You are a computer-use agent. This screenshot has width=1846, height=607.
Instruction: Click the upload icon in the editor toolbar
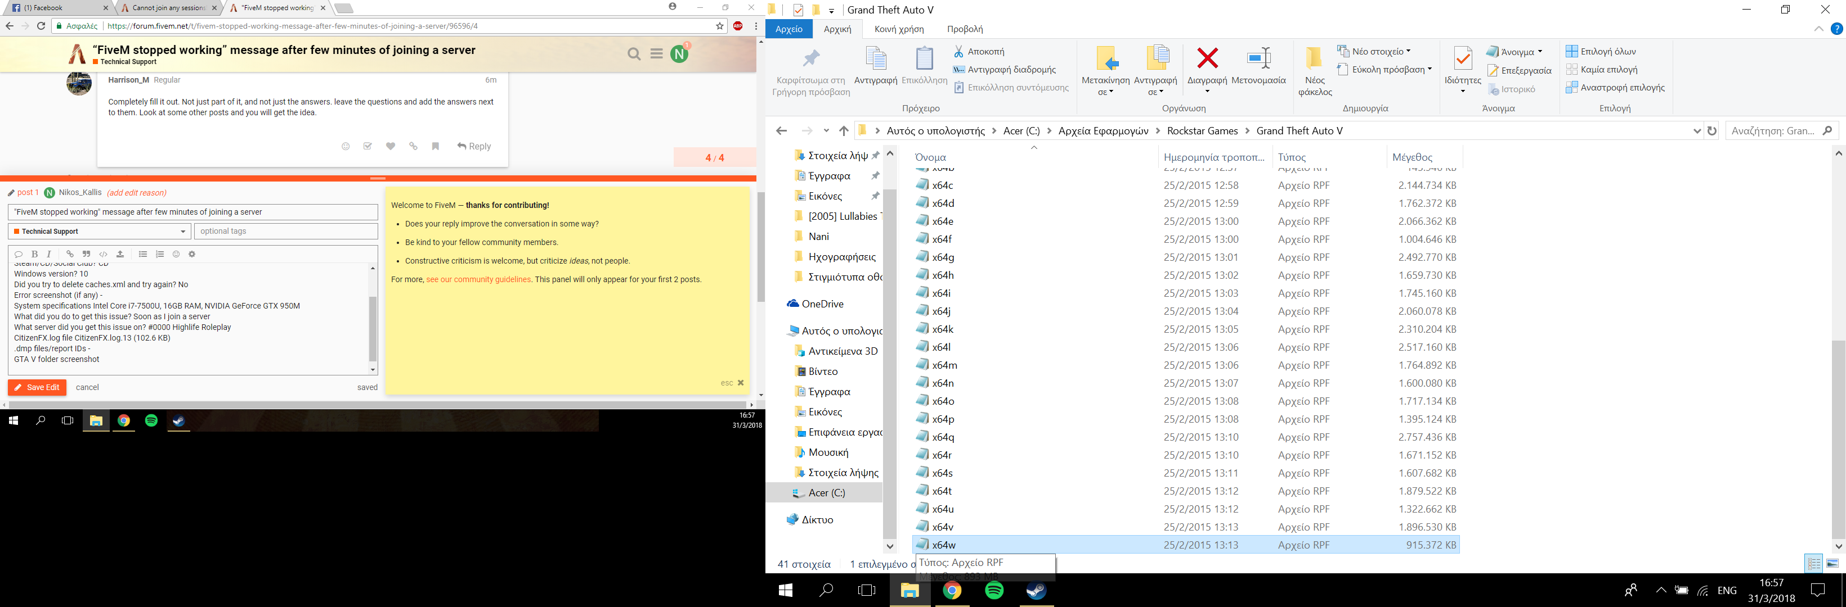pos(120,254)
